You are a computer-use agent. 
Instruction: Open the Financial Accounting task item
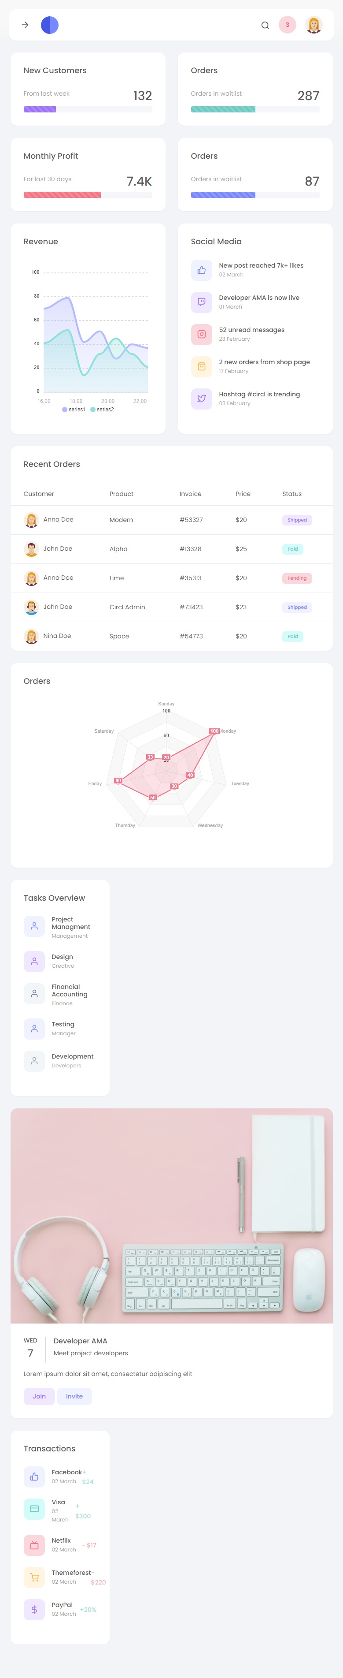click(x=69, y=990)
